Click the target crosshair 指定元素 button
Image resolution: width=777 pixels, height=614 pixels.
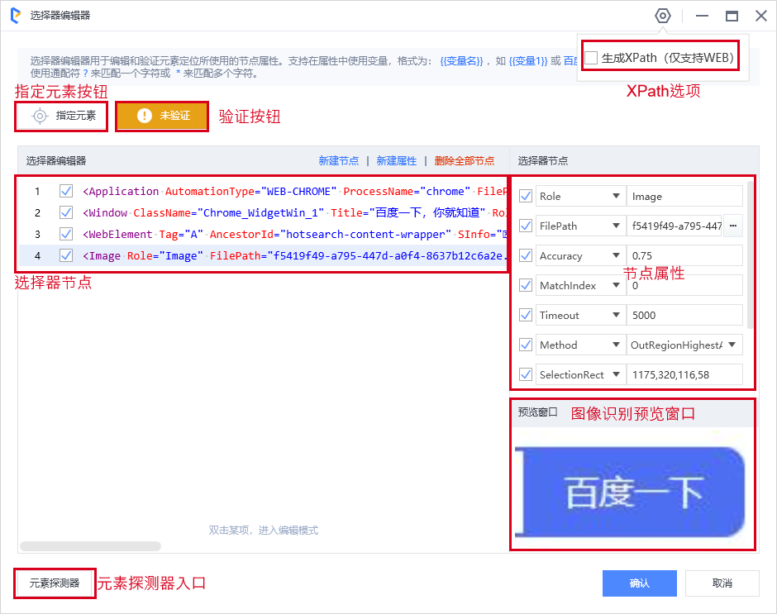tap(61, 117)
